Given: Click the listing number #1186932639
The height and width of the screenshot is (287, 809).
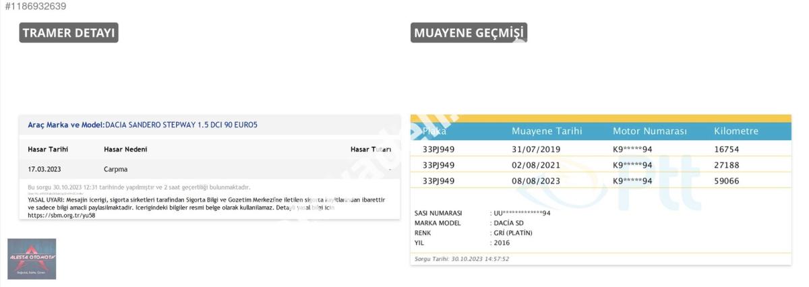Looking at the screenshot, I should [35, 6].
